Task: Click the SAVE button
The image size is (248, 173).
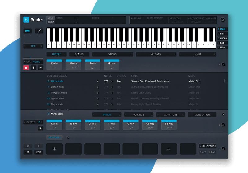Action: [203, 152]
